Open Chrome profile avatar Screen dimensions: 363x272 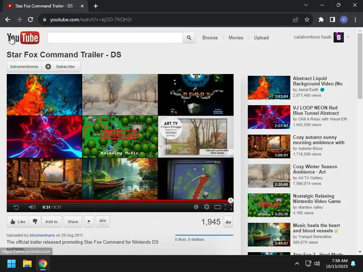[344, 20]
